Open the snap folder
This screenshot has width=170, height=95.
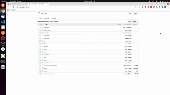tap(45, 52)
